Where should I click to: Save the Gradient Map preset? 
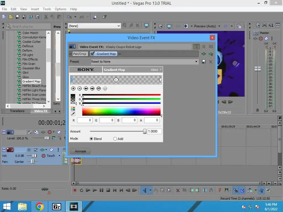[x=204, y=62]
